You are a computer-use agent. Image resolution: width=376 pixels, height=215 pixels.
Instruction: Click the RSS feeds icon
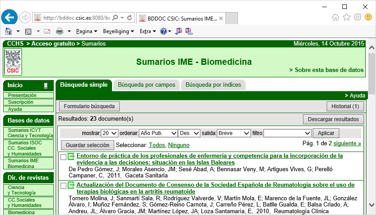click(x=28, y=31)
